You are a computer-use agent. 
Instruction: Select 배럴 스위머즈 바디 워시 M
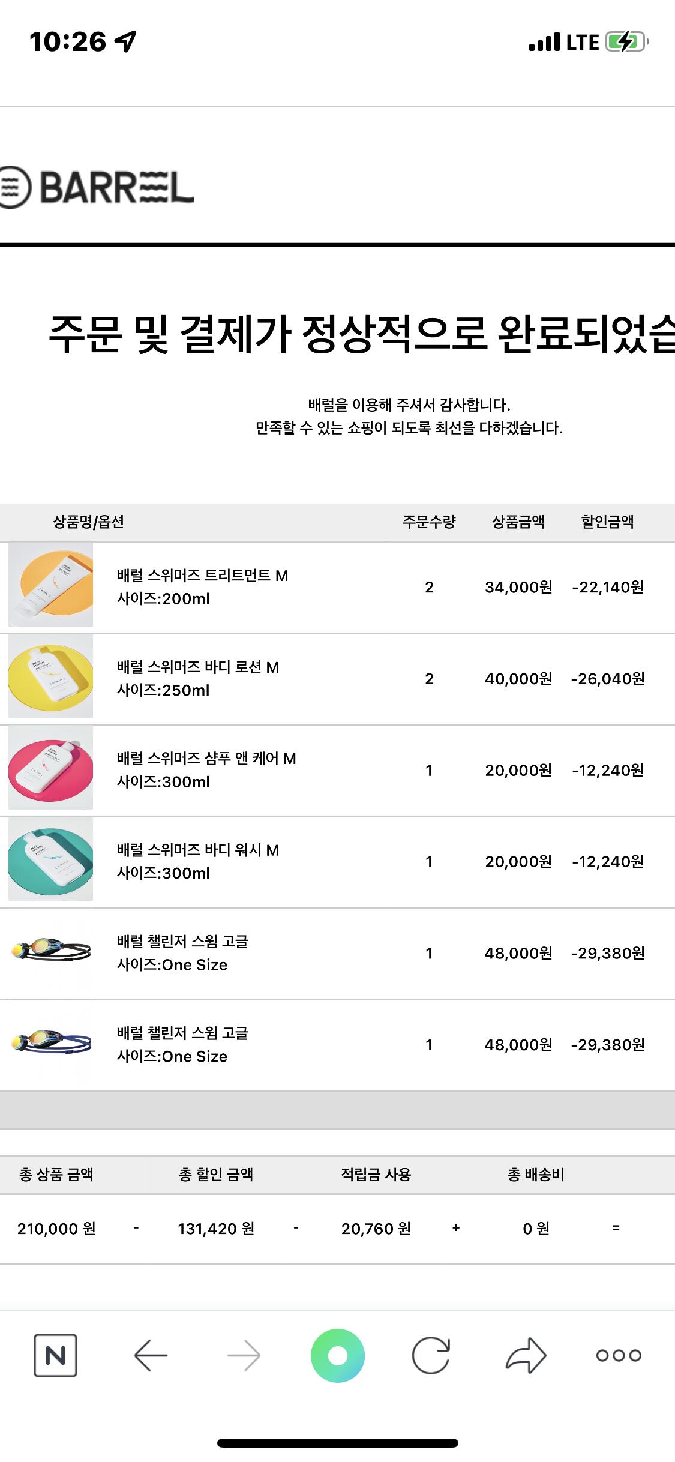click(x=198, y=850)
